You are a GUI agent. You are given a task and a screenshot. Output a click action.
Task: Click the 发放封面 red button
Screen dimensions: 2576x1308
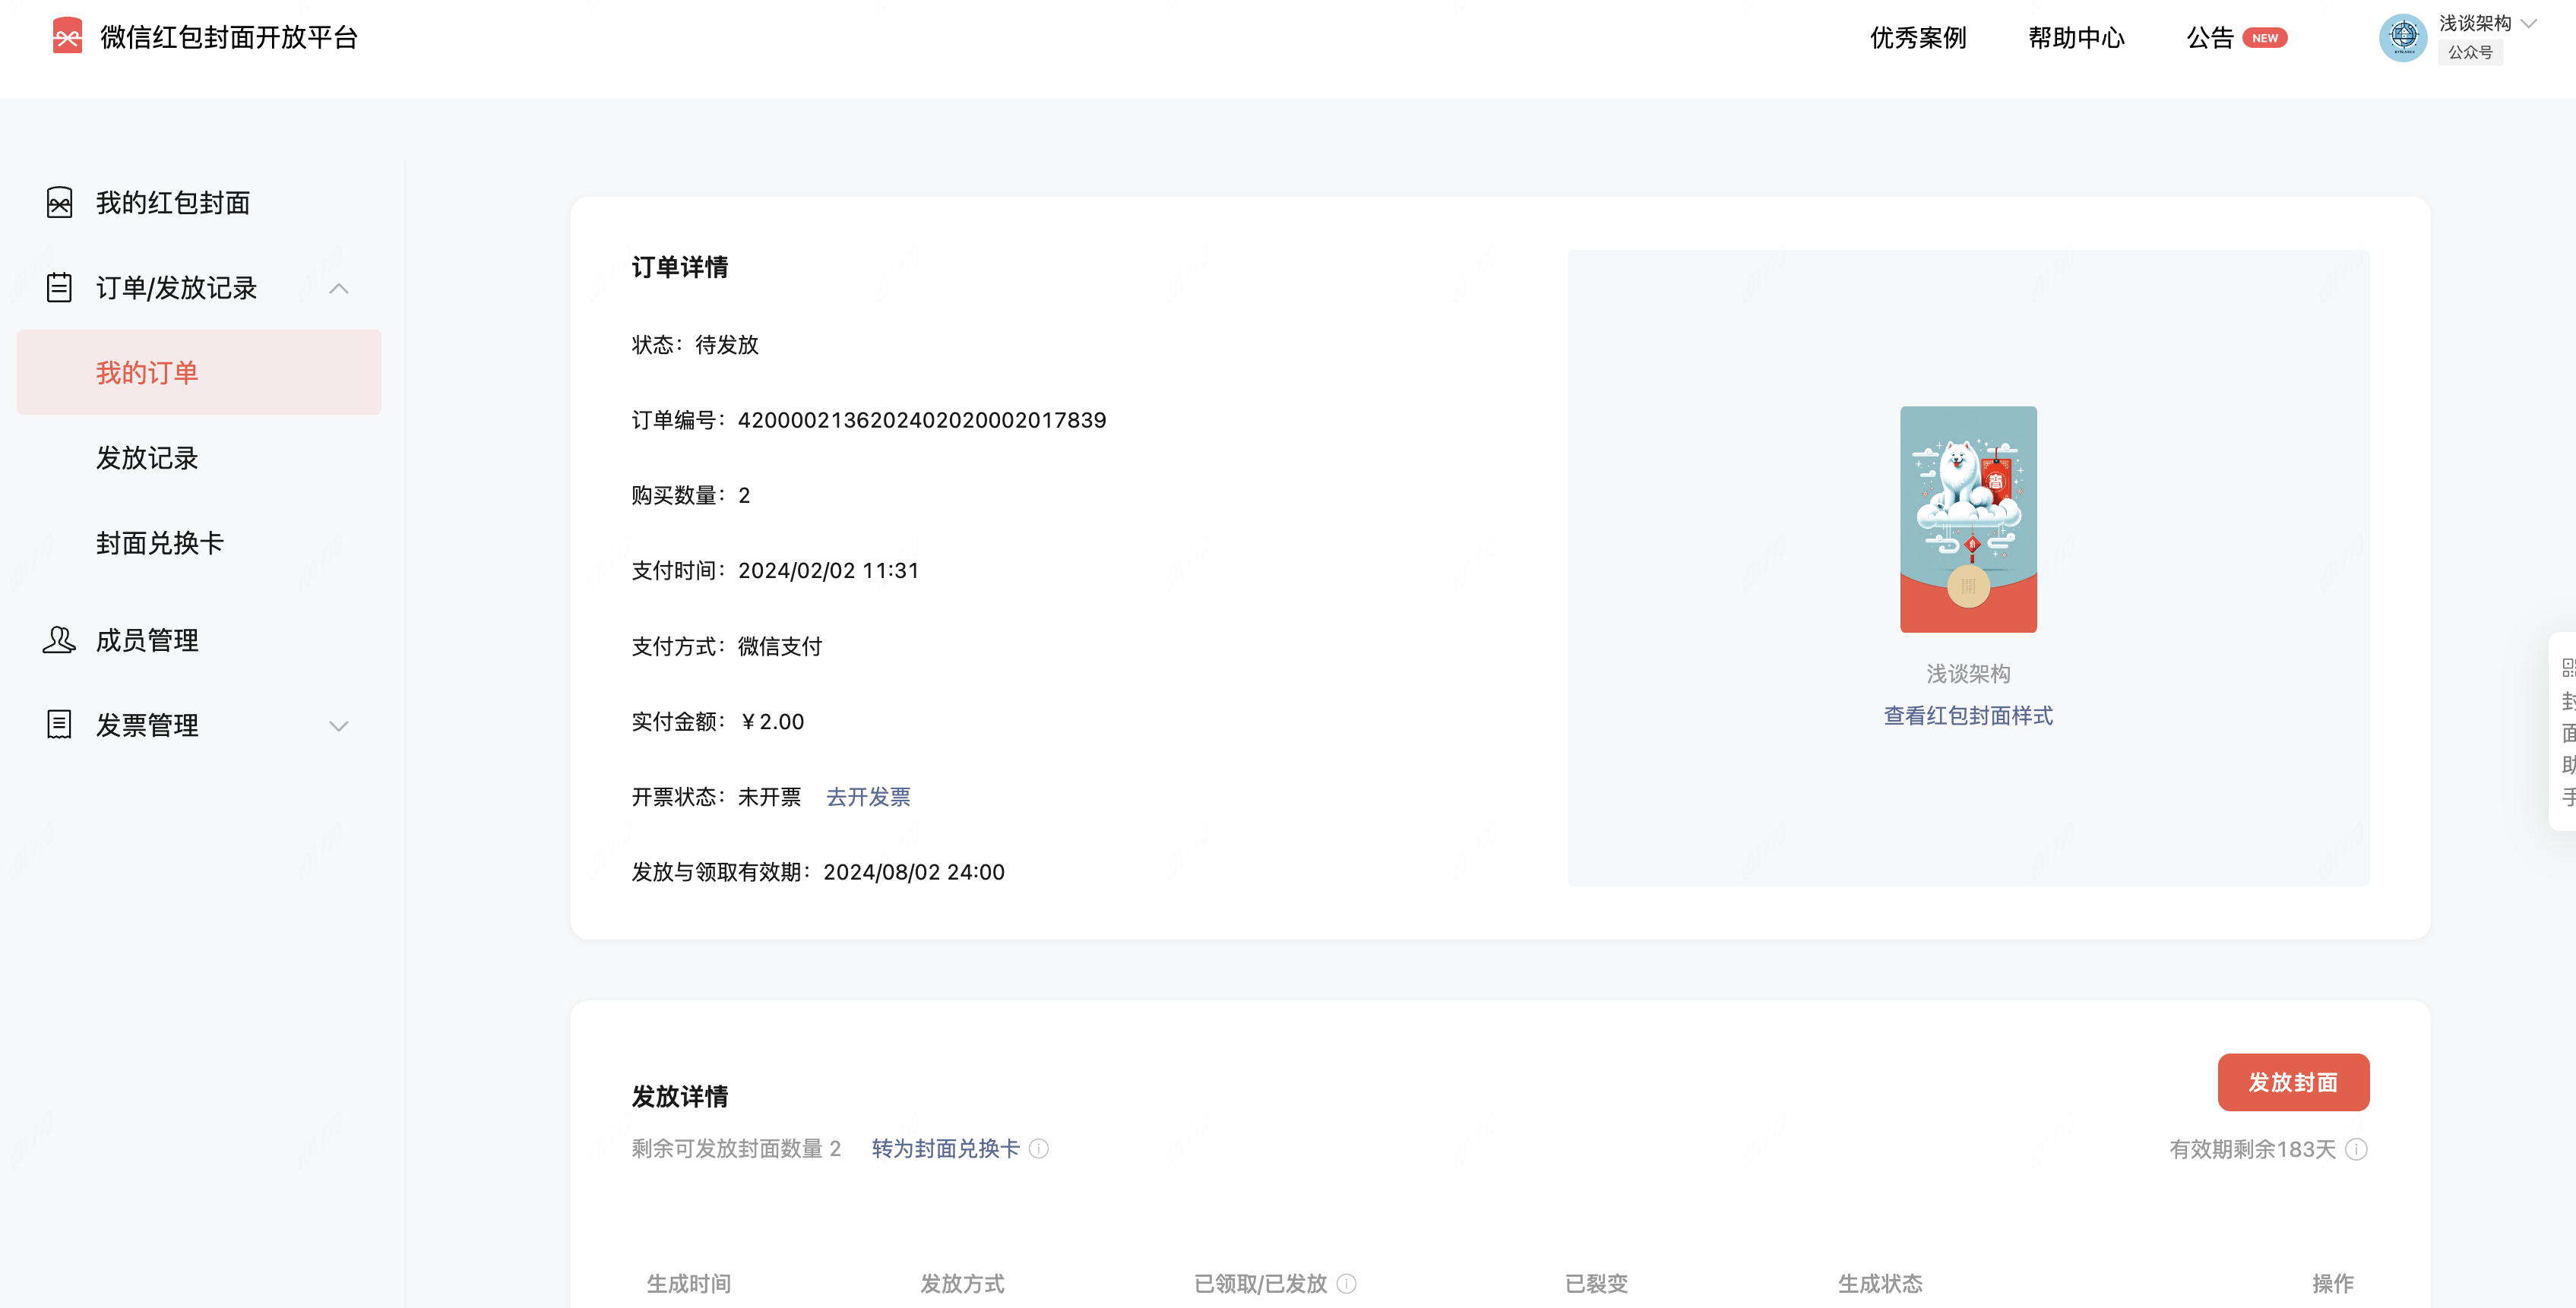[2292, 1082]
